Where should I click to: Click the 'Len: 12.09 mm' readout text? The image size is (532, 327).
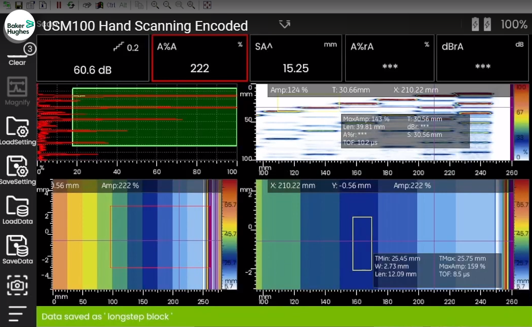click(395, 274)
